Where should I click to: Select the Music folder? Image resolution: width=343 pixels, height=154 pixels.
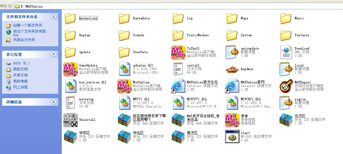point(286,18)
